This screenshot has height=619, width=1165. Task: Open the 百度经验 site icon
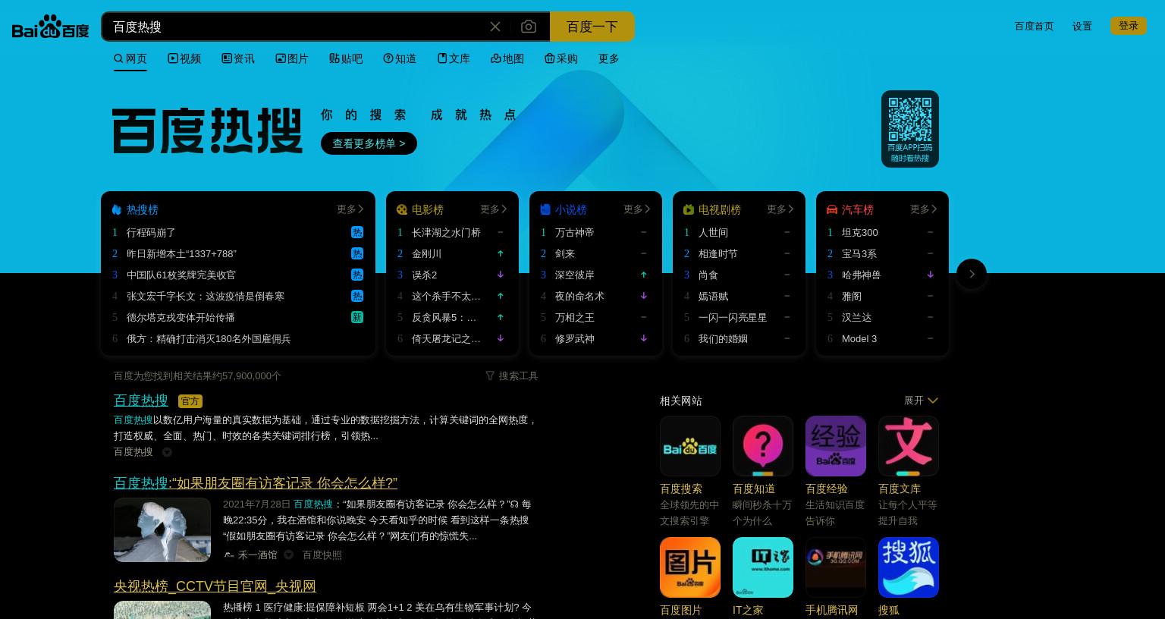point(836,446)
